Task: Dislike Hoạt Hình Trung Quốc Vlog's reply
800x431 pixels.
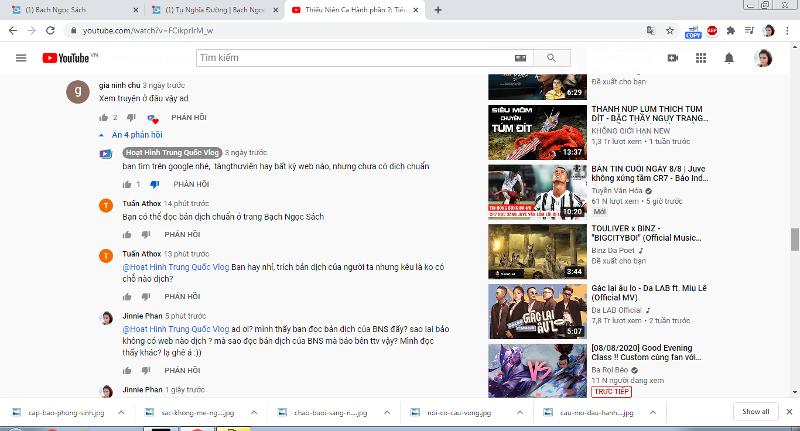Action: (155, 184)
